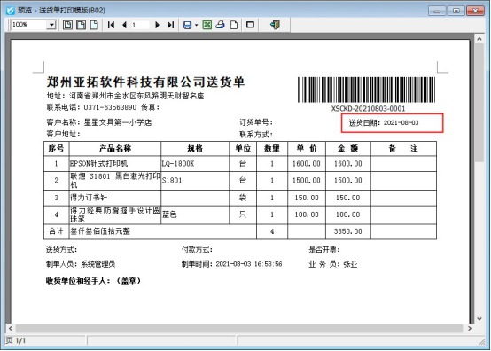Click horizontal scrollbar right arrow
Screen dimensions: 491x351
(x=470, y=329)
